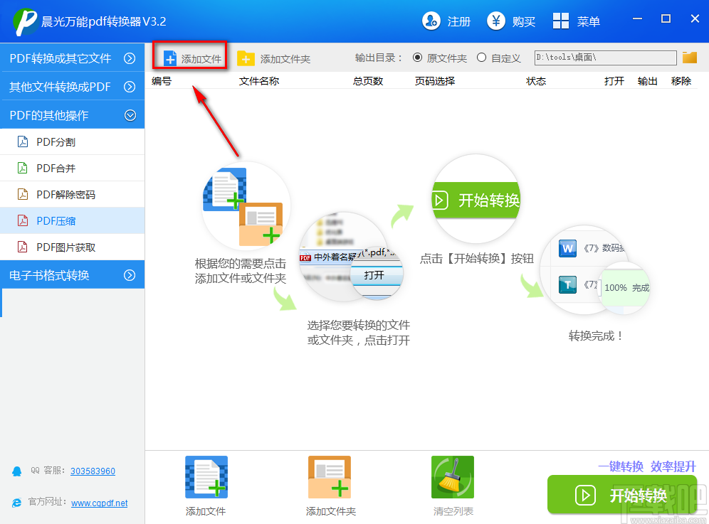Click the 打开 column header
This screenshot has height=524, width=709.
[x=614, y=81]
